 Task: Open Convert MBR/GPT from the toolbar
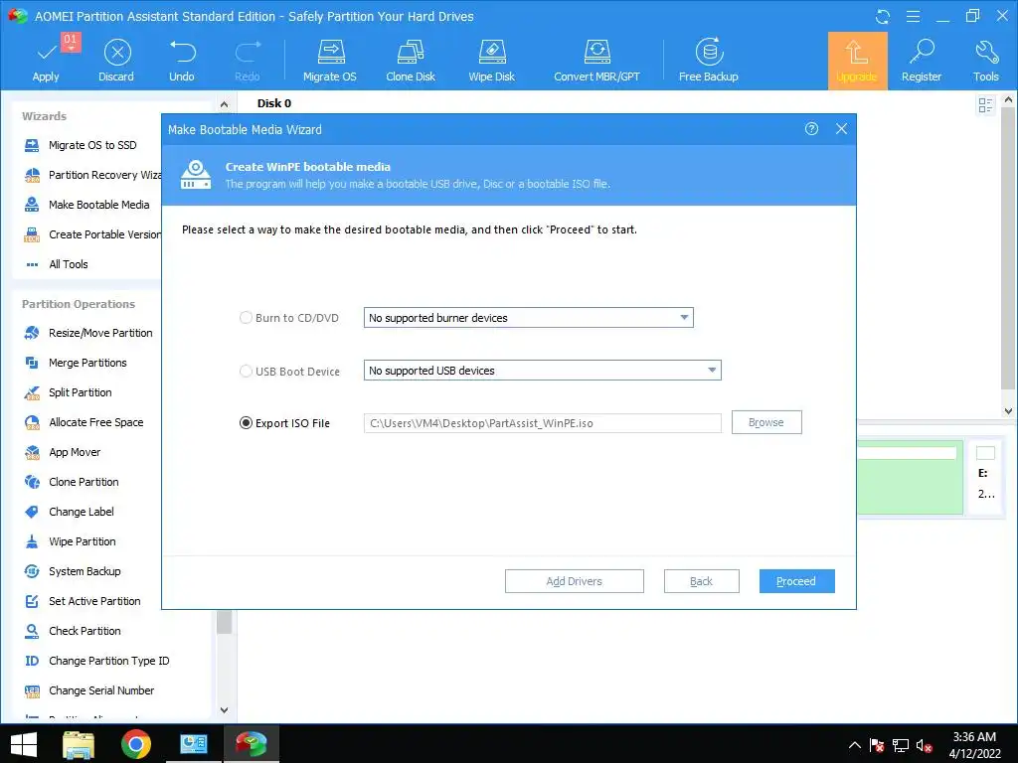pos(596,61)
